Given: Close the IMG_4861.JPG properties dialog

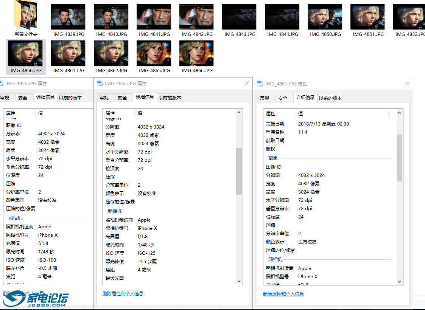Looking at the screenshot, I should click(x=407, y=83).
